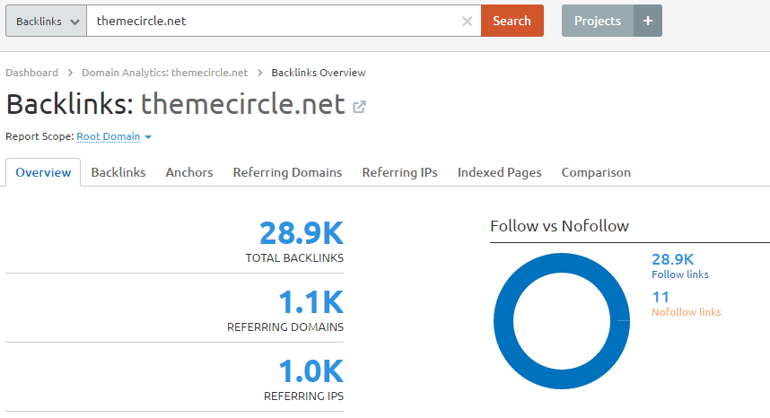Switch to the Backlinks tab
The height and width of the screenshot is (418, 770).
pyautogui.click(x=118, y=172)
